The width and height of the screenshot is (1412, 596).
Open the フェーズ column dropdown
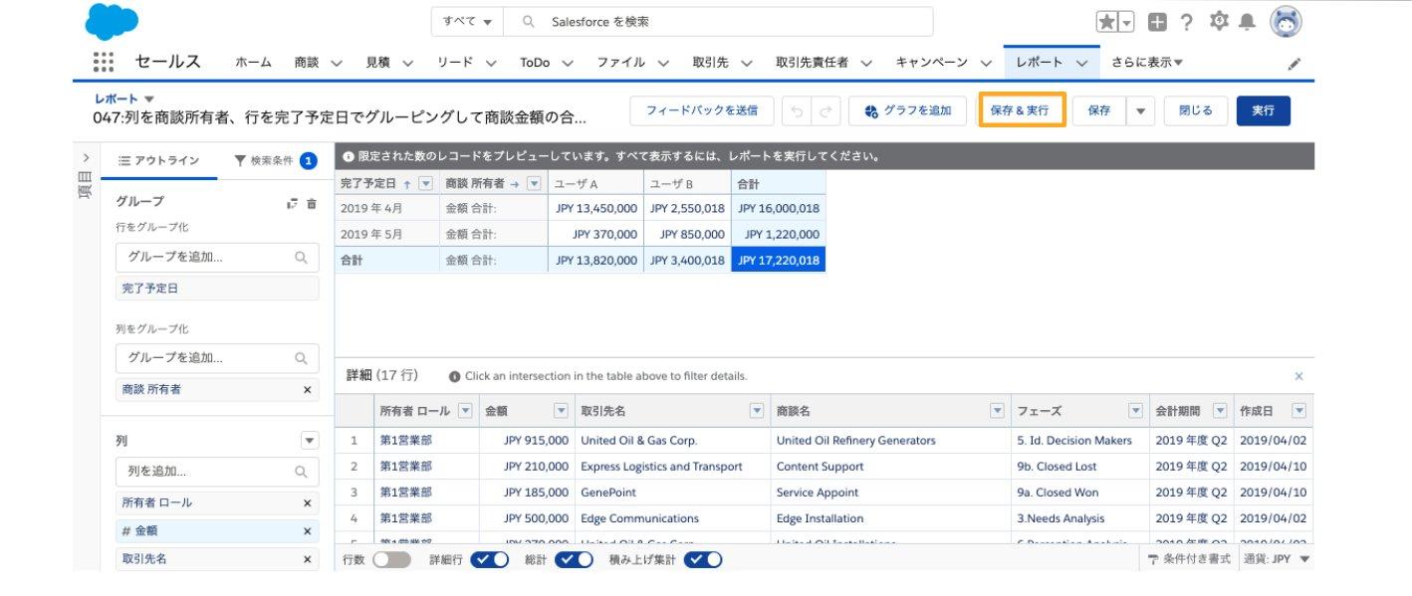click(1135, 411)
